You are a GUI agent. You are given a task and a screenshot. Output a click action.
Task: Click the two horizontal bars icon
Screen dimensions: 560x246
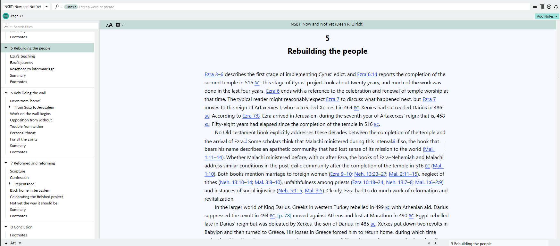tap(535, 7)
